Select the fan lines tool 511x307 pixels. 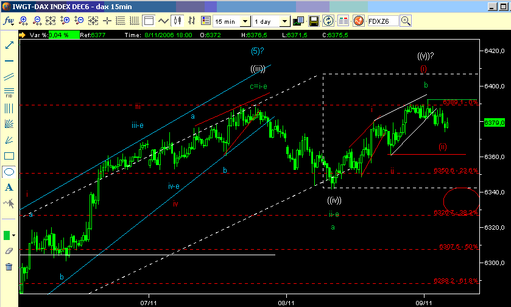click(9, 124)
